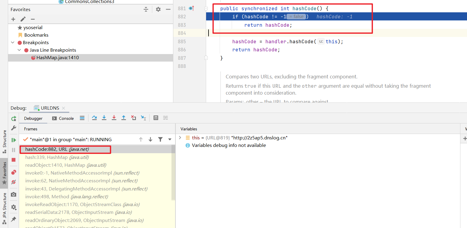Pause the running program
The width and height of the screenshot is (467, 228).
coord(14,150)
